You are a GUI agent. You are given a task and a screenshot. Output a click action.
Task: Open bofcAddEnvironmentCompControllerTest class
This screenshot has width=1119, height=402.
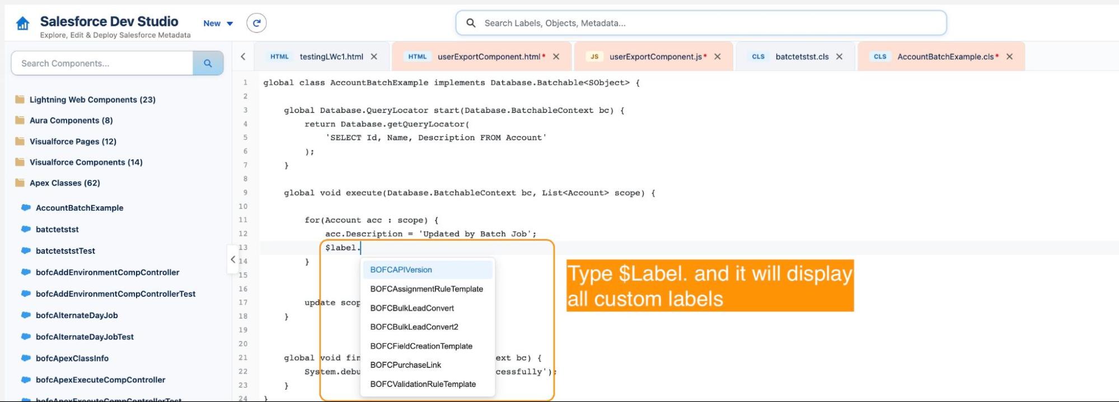click(x=115, y=294)
